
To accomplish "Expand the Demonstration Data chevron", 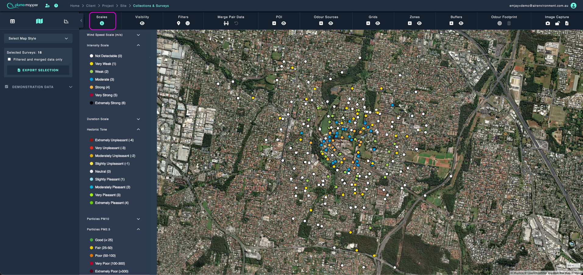I will [71, 87].
